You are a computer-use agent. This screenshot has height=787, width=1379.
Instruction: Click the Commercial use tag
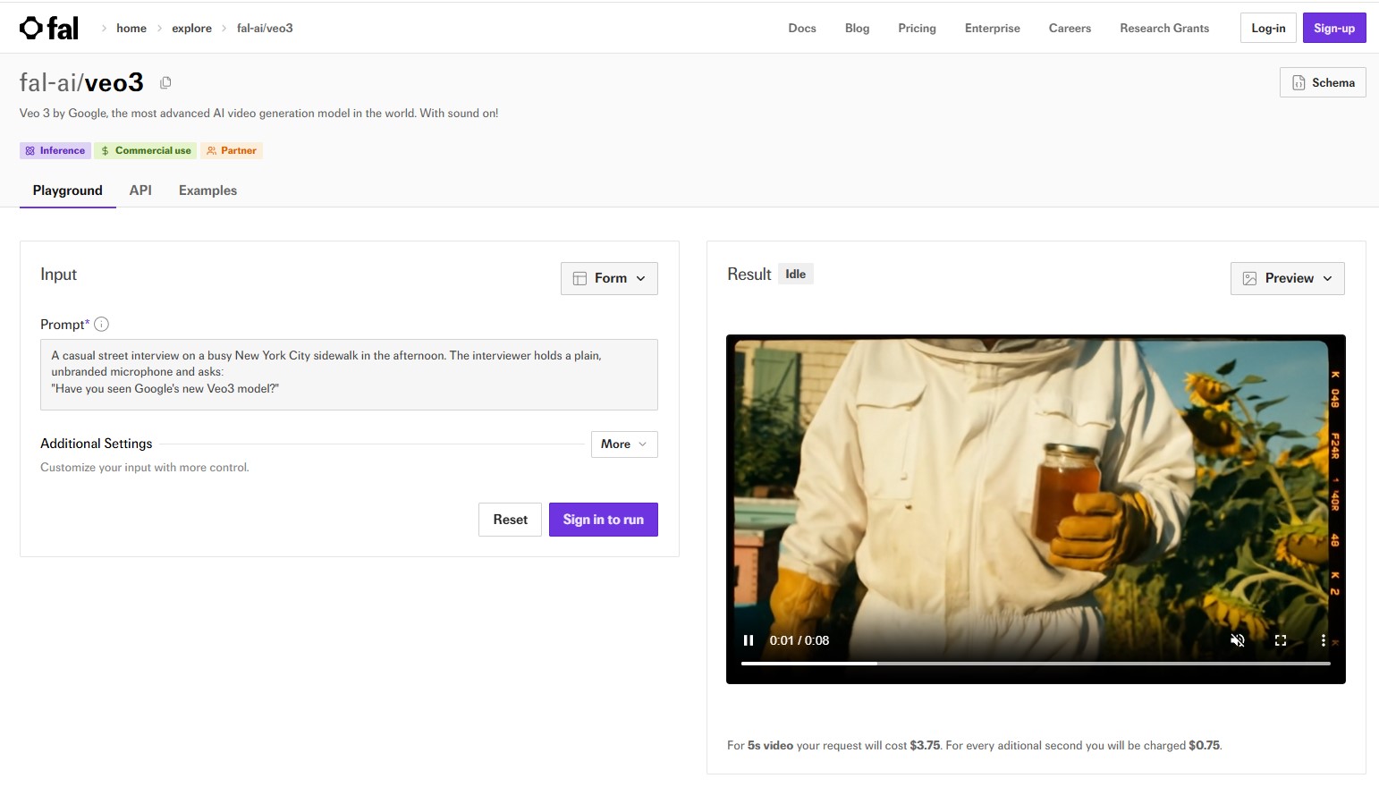coord(146,150)
